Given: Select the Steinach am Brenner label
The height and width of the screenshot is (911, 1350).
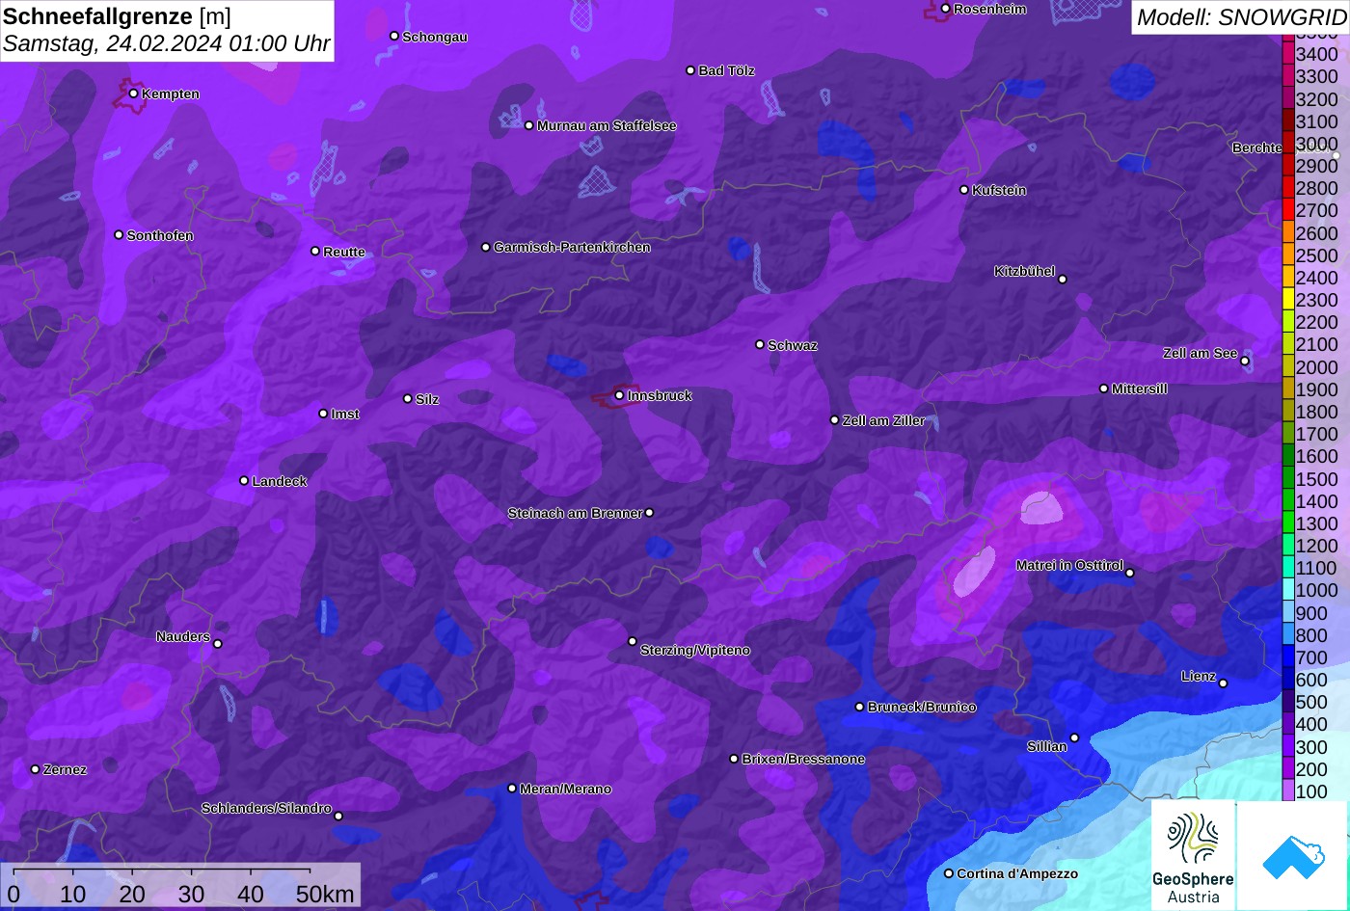Looking at the screenshot, I should coord(575,513).
